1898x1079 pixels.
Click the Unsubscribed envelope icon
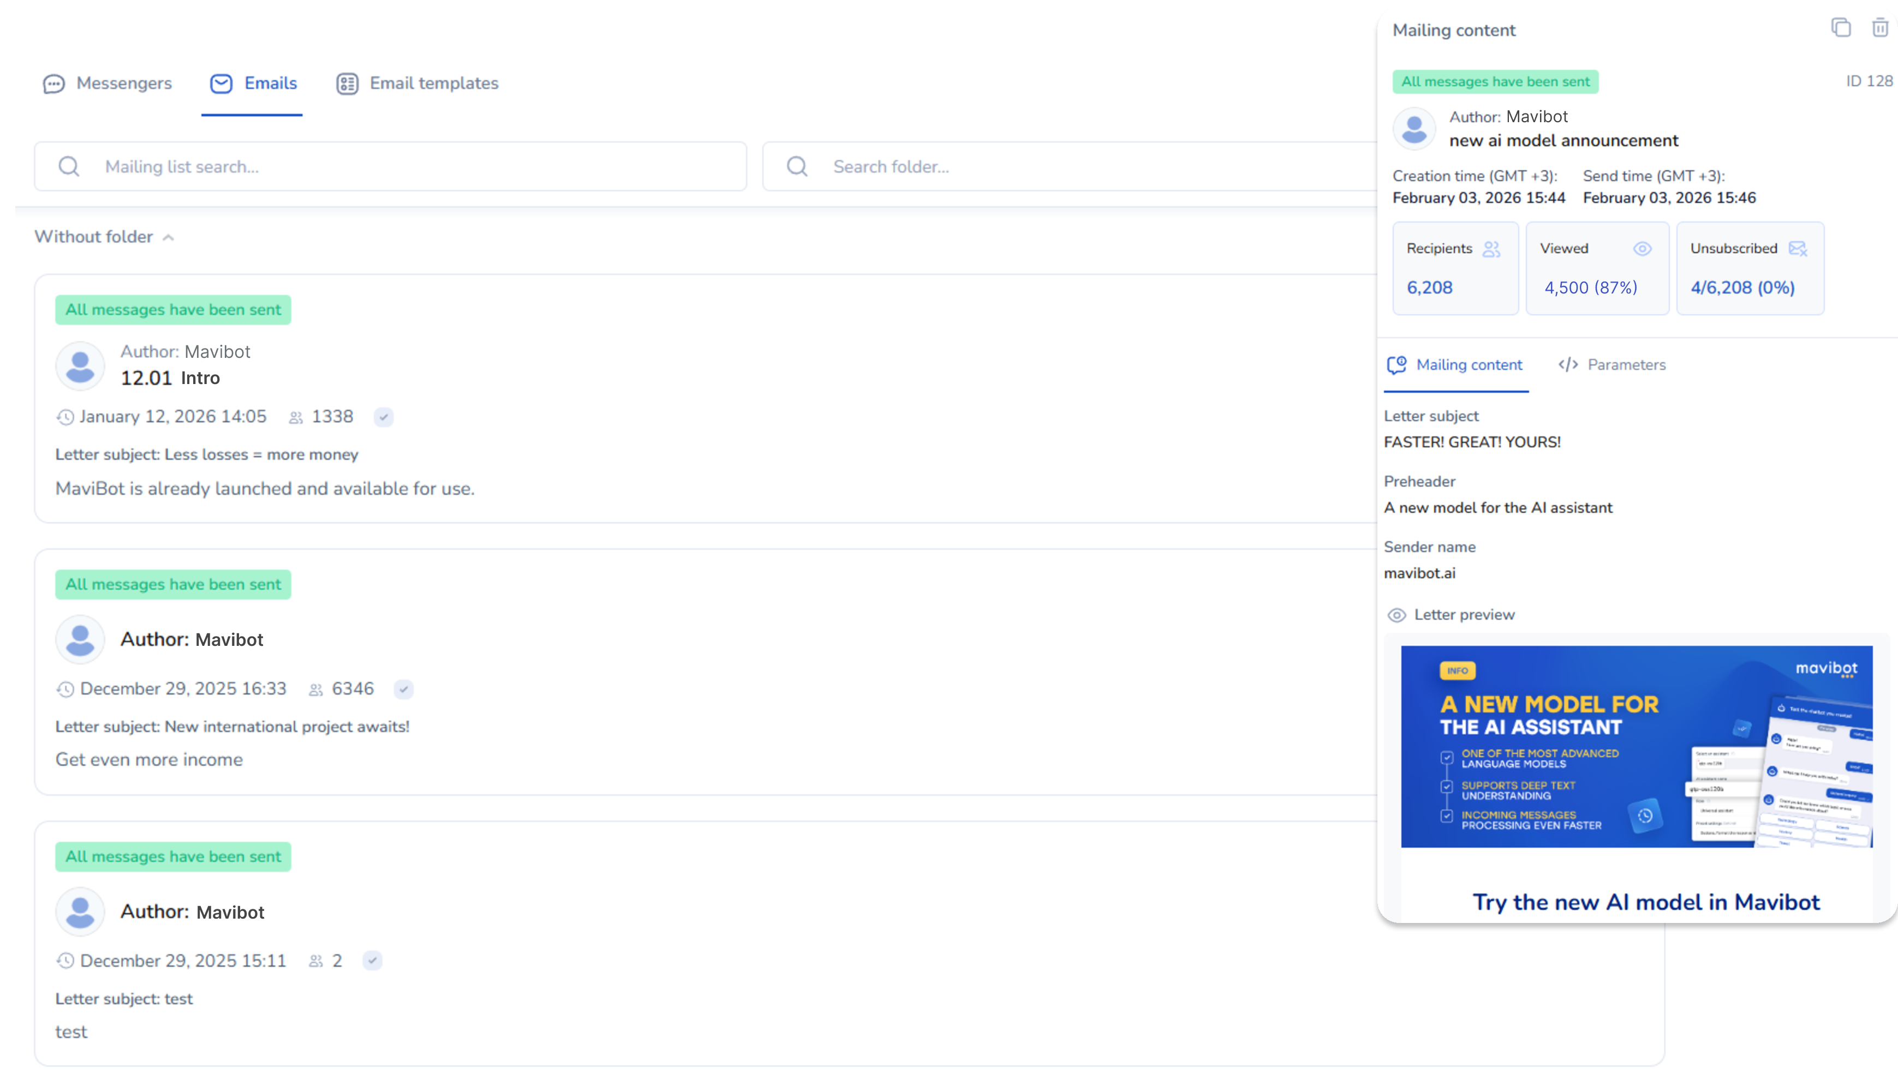[1797, 249]
